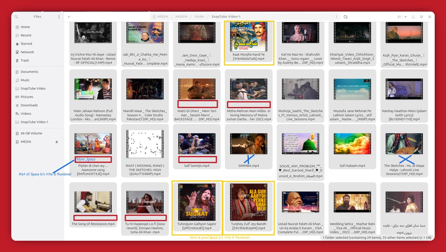446x252 pixels.
Task: Select Mandh Waai The Sketches thumbnail
Action: click(x=145, y=89)
